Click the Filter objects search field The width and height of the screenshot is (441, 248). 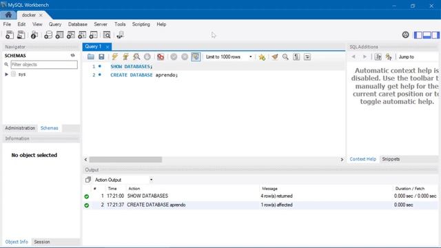44,65
